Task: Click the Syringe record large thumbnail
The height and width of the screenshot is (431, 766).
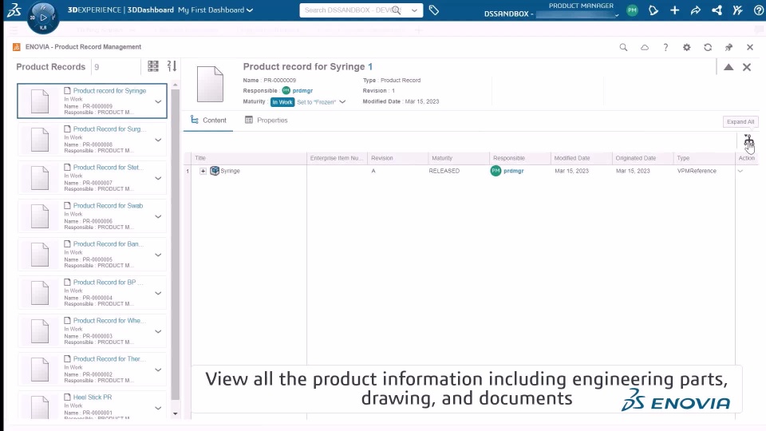Action: [x=210, y=85]
